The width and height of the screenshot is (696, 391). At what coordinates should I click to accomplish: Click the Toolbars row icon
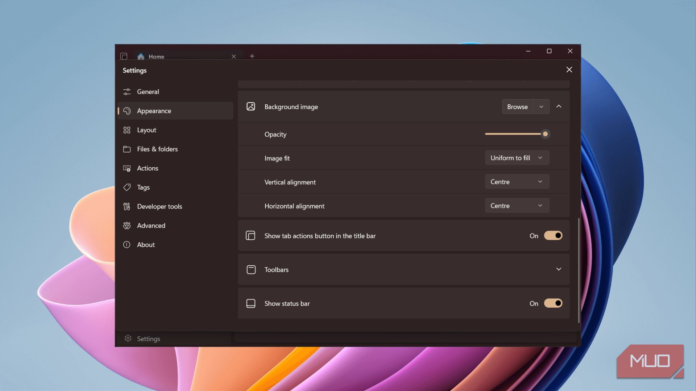pyautogui.click(x=251, y=270)
